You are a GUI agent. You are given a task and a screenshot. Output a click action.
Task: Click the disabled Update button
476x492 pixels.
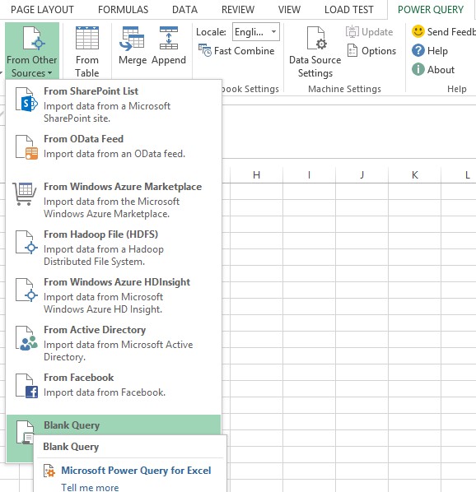(x=369, y=32)
